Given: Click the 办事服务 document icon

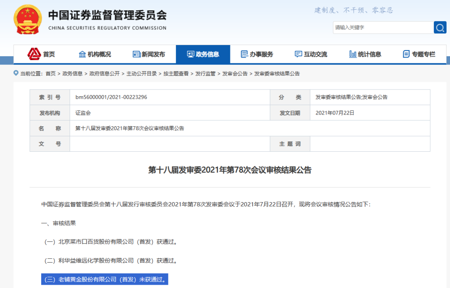Looking at the screenshot, I should tap(244, 54).
